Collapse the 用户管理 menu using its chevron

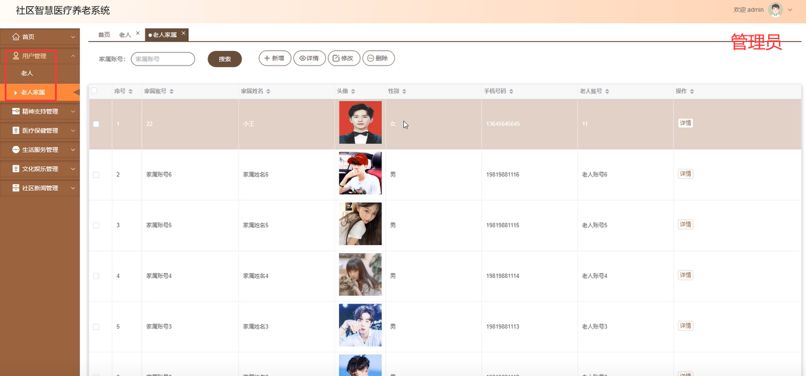click(73, 56)
